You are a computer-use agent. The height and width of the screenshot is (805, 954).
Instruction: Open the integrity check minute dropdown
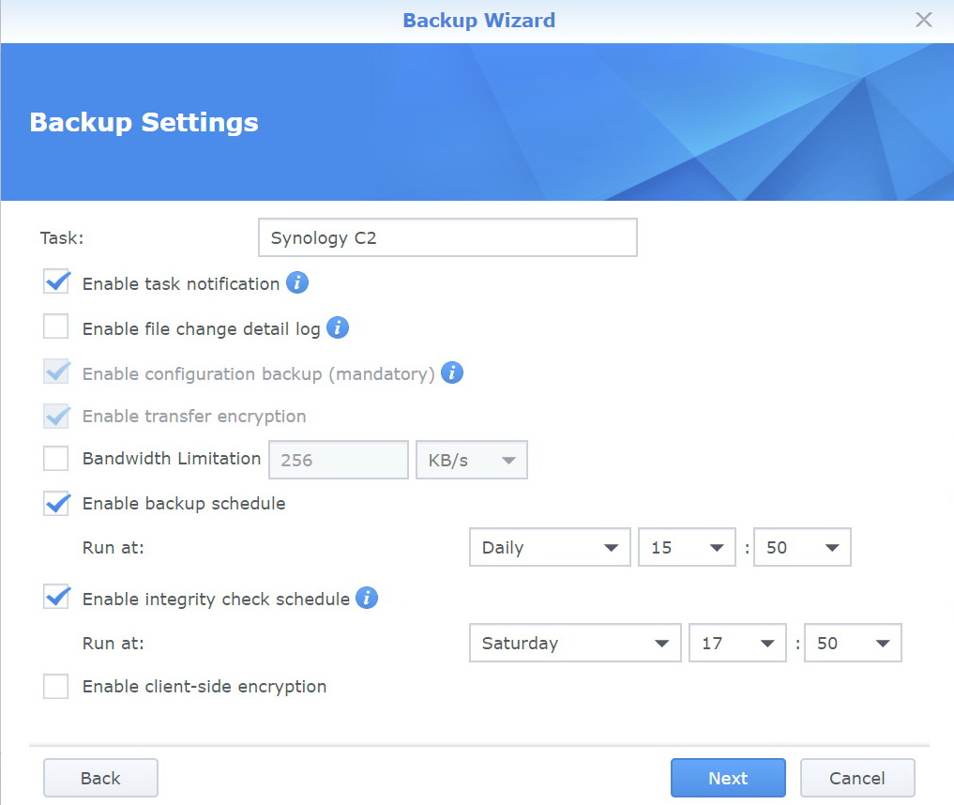853,643
